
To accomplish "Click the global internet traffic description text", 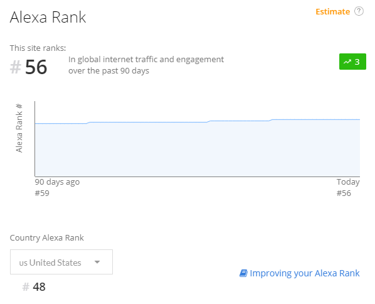I will tap(146, 65).
